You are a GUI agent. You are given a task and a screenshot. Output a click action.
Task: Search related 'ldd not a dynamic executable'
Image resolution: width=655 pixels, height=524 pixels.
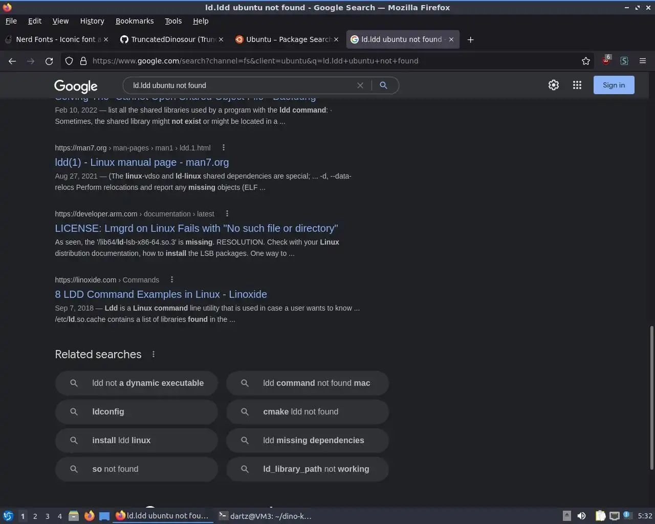pos(137,383)
